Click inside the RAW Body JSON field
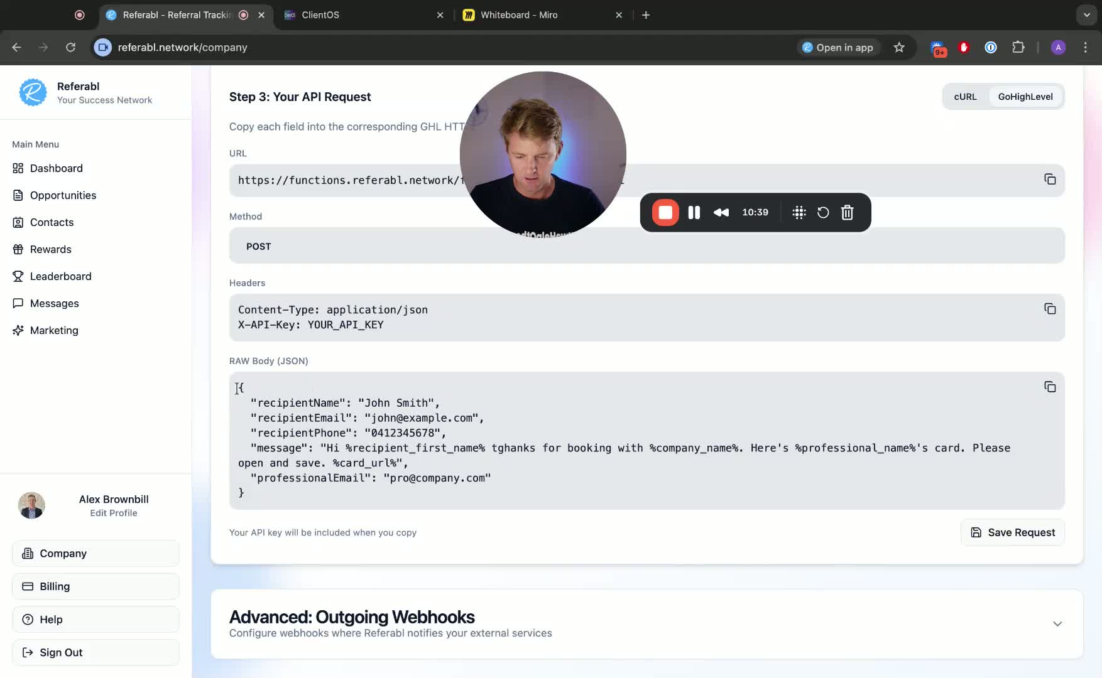The height and width of the screenshot is (678, 1102). coord(646,441)
